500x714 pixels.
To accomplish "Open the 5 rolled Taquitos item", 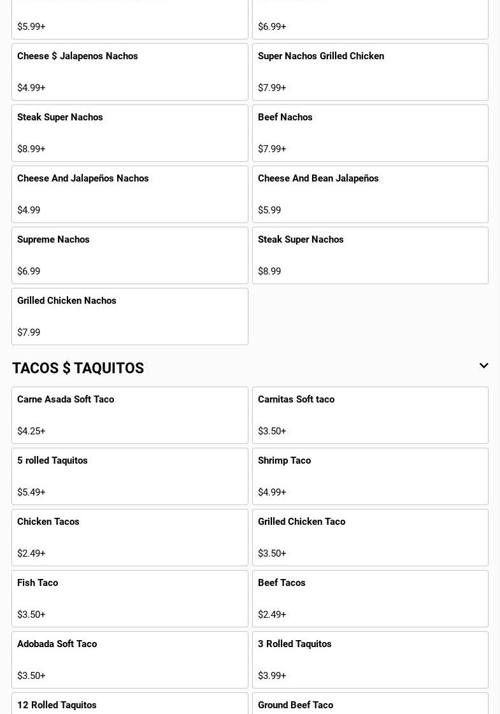I will [129, 476].
